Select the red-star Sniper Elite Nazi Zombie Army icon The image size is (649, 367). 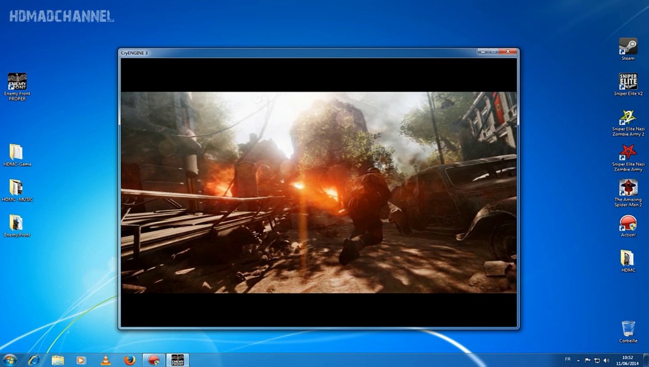[x=628, y=158]
